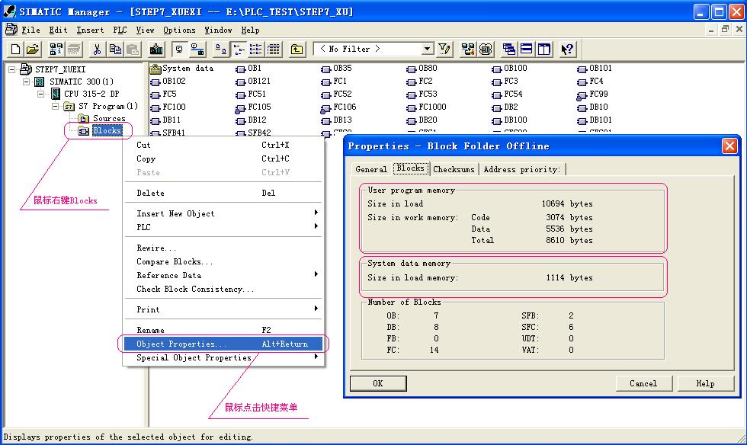Select the Blocks tab in Properties

pos(411,168)
